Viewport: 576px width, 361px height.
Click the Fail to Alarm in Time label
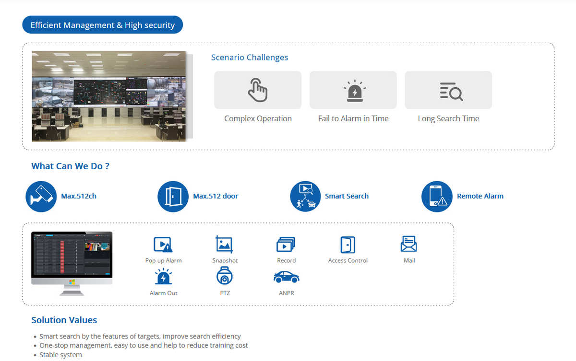(x=353, y=119)
